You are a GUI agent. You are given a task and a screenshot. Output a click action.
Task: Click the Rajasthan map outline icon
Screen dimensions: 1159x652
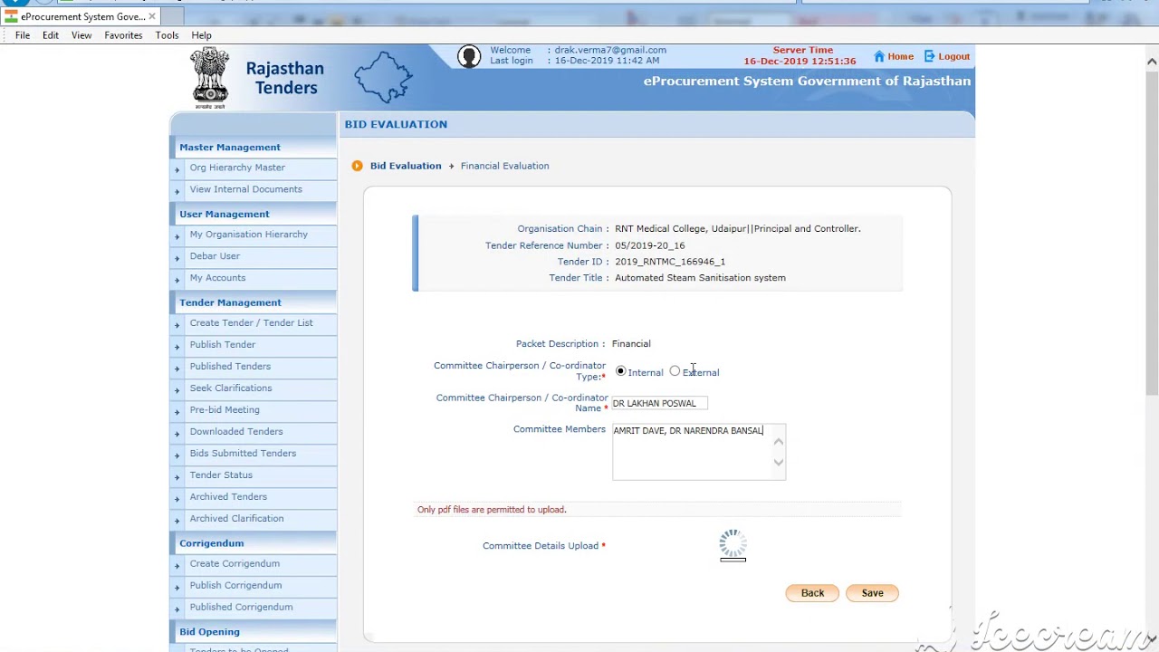tap(384, 77)
